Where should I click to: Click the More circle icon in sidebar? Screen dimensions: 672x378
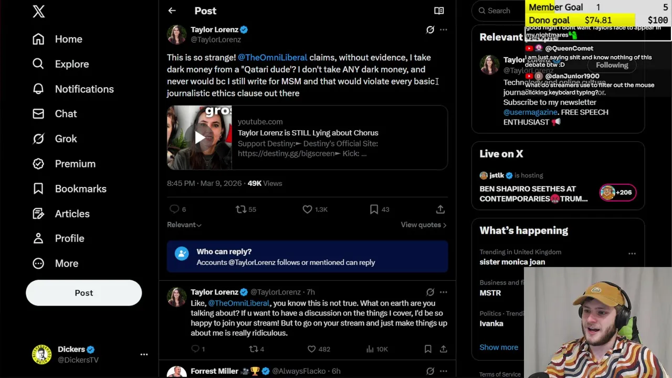(x=38, y=264)
